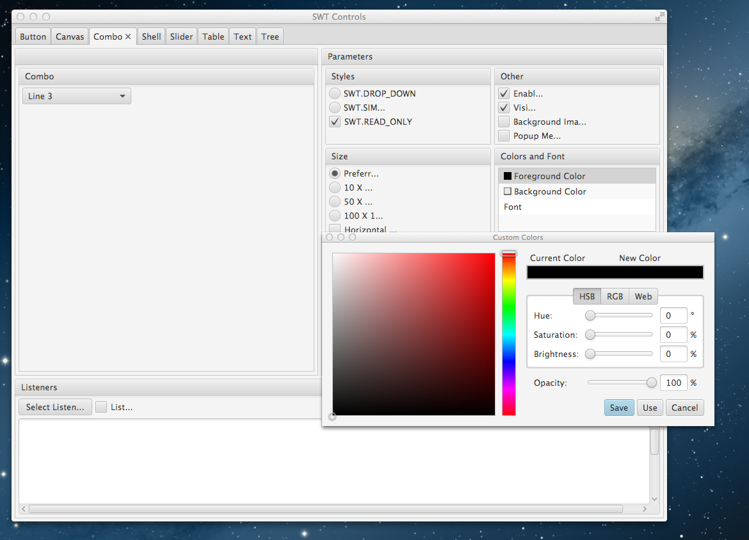Viewport: 749px width, 540px height.
Task: Click the rainbow hue bar's top handle
Action: tap(509, 253)
